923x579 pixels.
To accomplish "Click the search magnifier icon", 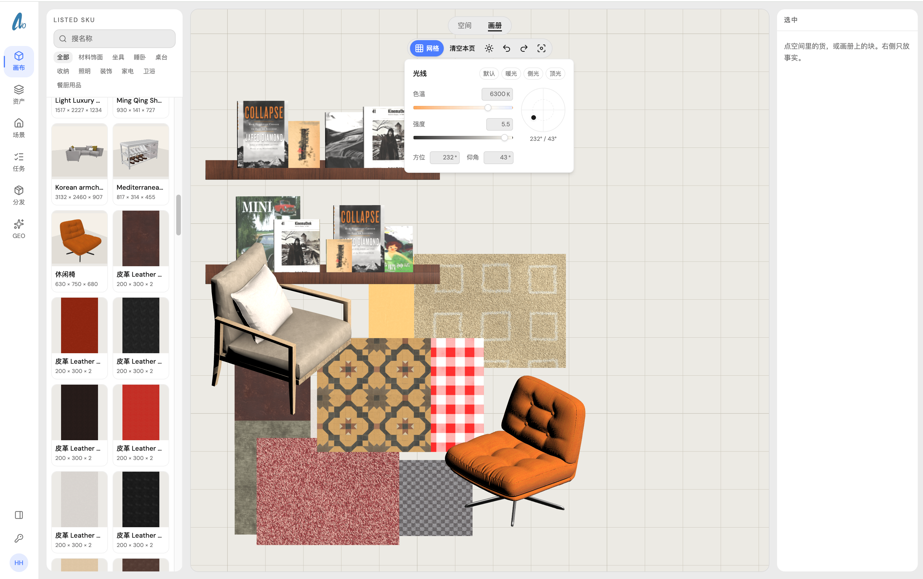I will pyautogui.click(x=63, y=39).
